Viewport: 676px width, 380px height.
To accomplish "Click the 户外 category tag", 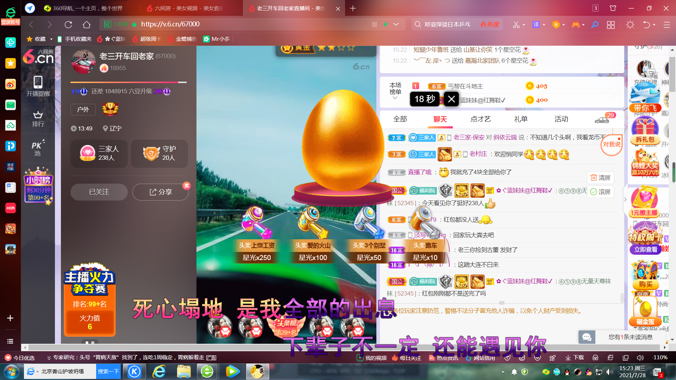I will [x=83, y=109].
